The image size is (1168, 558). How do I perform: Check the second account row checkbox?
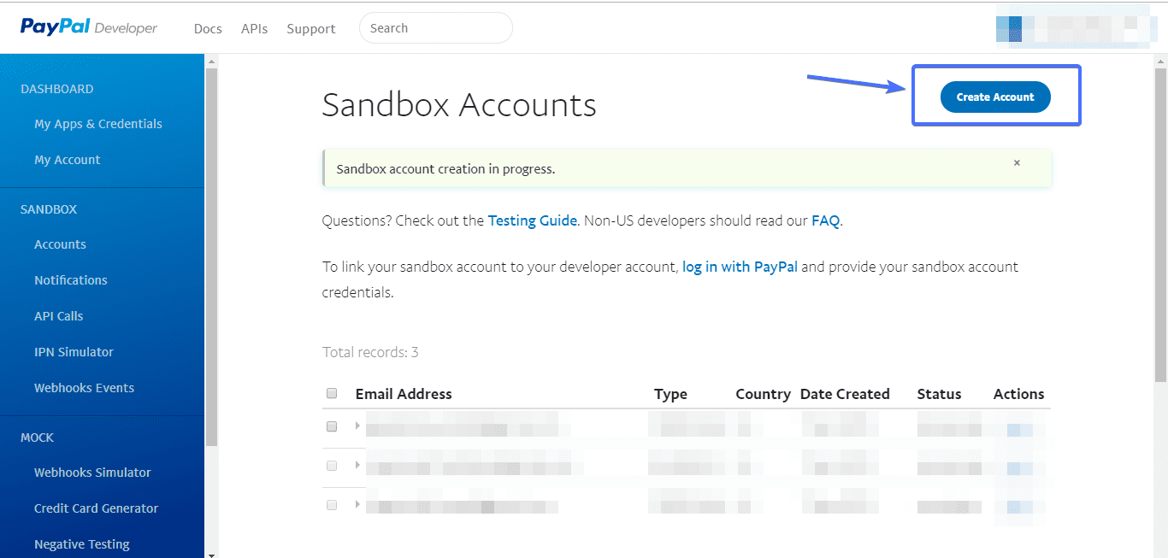coord(332,466)
